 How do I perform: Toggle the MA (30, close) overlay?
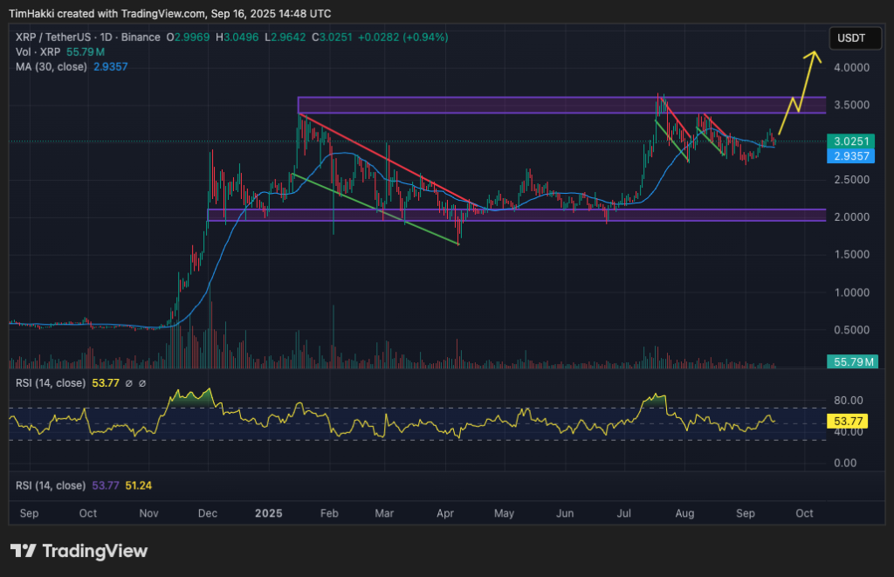[x=51, y=66]
